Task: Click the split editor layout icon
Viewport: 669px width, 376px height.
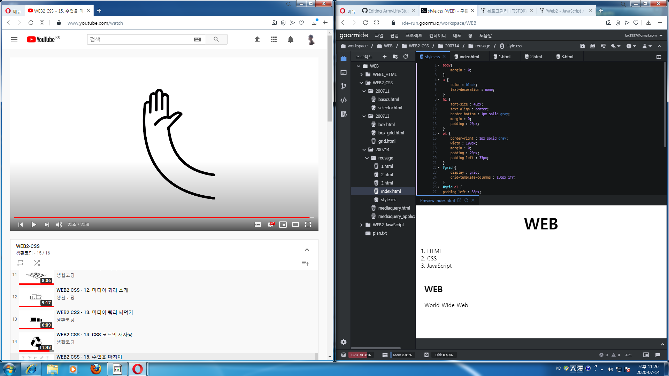Action: [x=659, y=57]
